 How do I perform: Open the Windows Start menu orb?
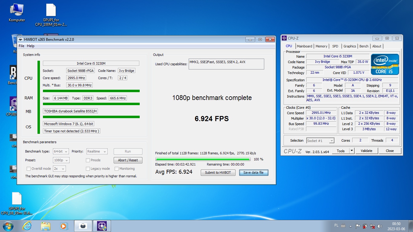coord(8,226)
